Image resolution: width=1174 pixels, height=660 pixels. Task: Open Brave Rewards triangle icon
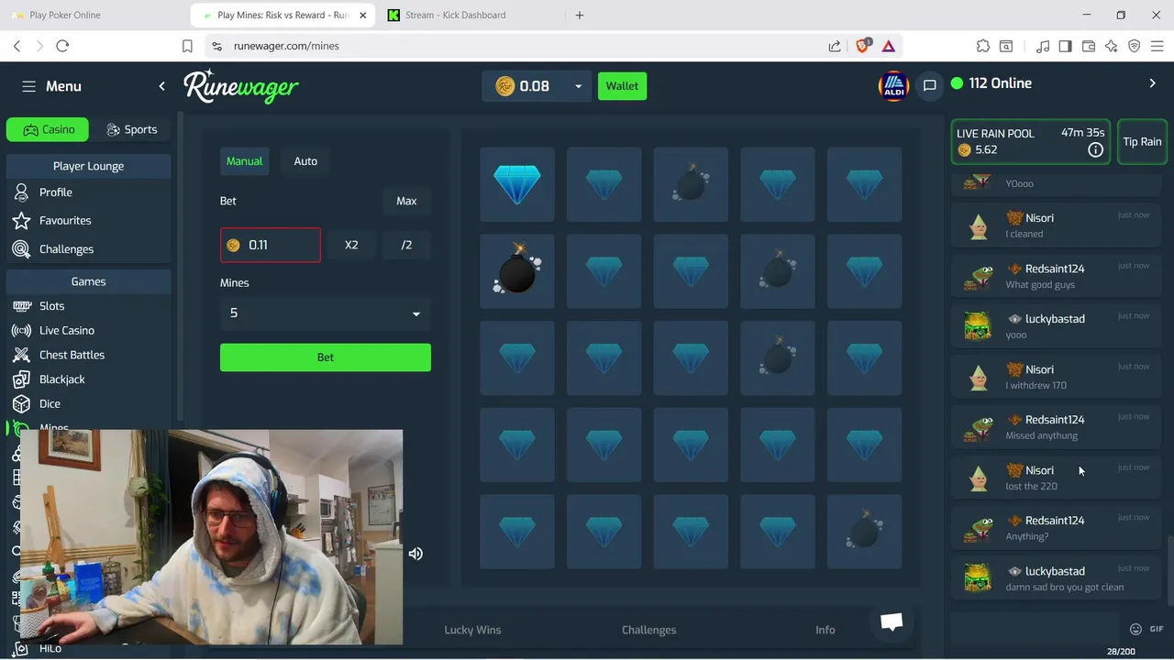(888, 46)
